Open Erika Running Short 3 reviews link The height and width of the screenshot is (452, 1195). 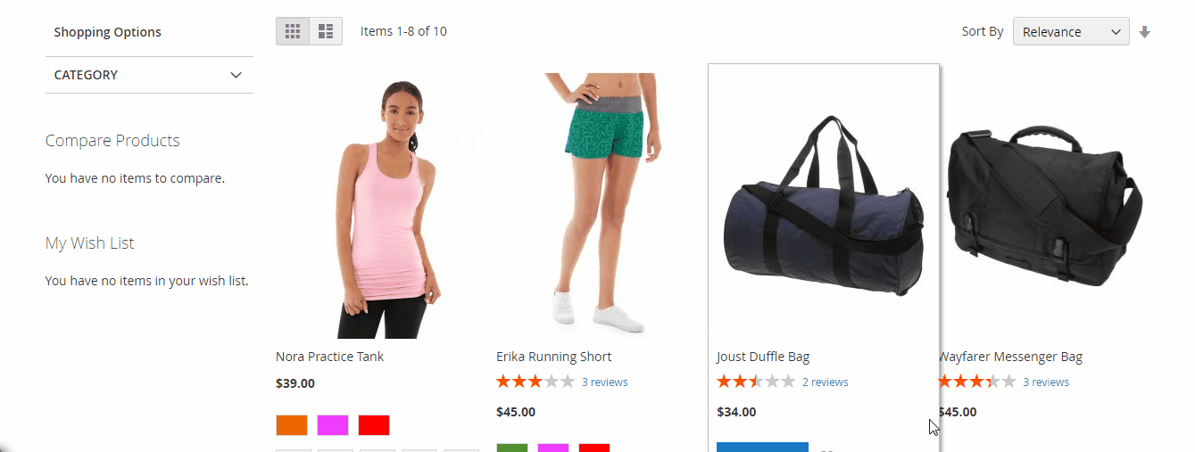(x=605, y=382)
